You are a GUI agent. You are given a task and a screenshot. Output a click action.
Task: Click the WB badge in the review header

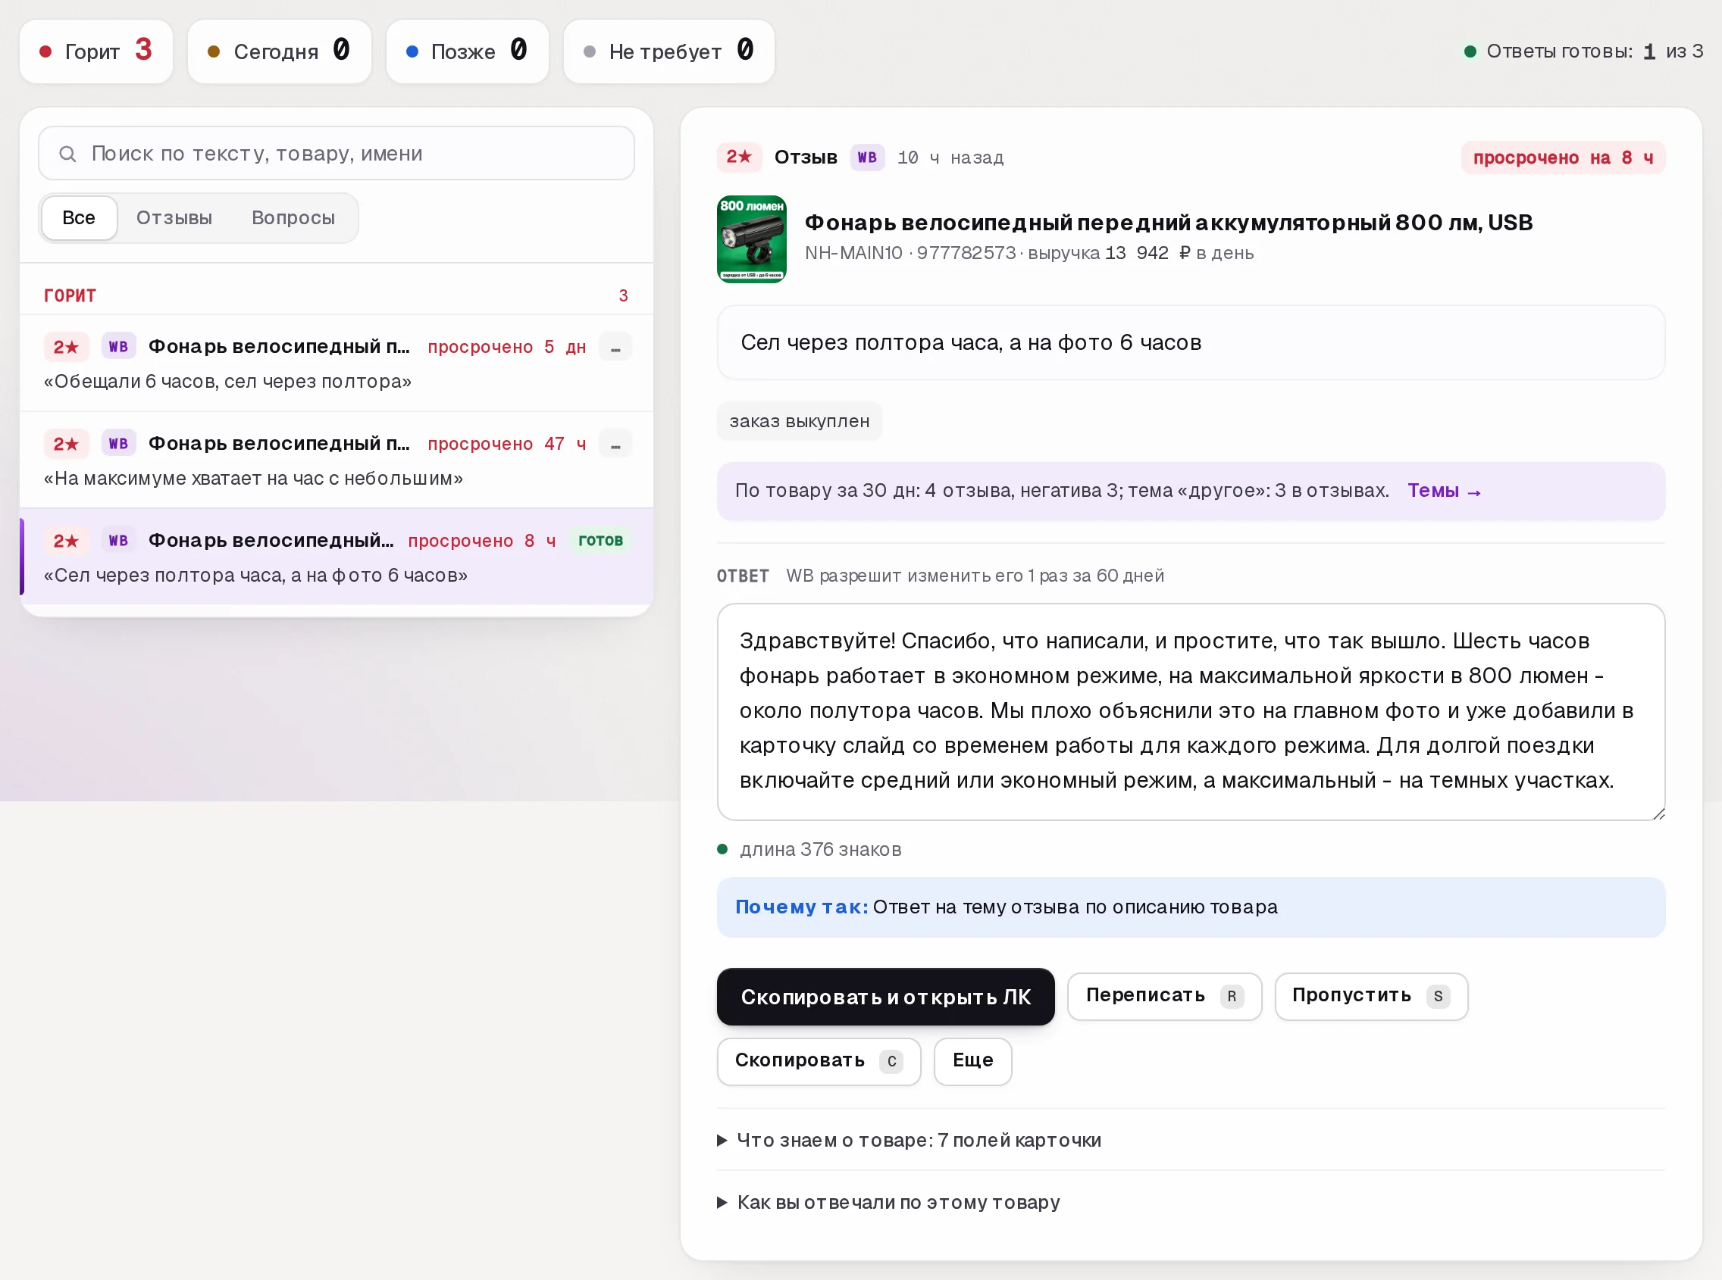point(867,158)
